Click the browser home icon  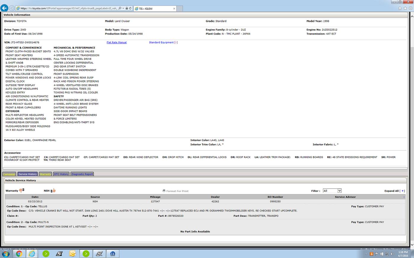point(400,8)
